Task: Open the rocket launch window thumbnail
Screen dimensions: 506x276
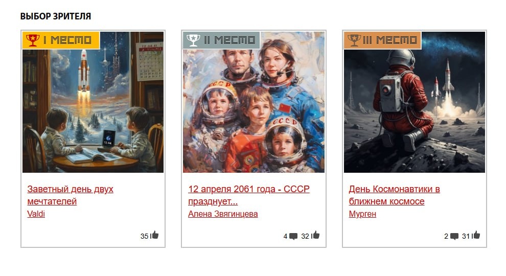Action: pyautogui.click(x=93, y=102)
